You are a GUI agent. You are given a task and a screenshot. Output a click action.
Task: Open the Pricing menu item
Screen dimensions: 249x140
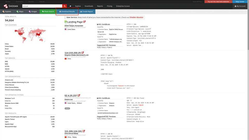pyautogui.click(x=109, y=6)
